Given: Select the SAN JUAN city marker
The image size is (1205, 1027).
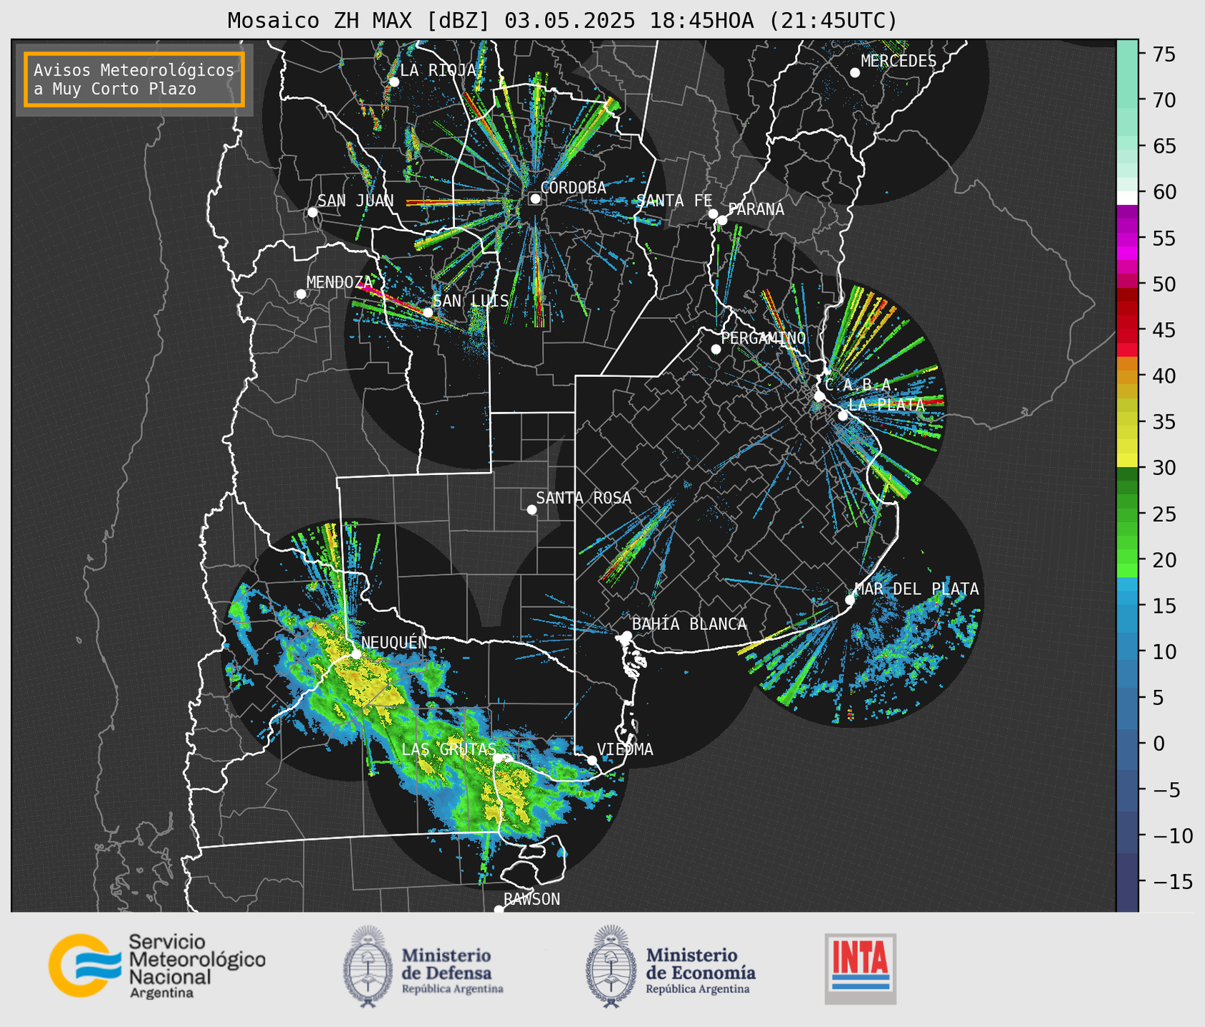Looking at the screenshot, I should coord(312,212).
